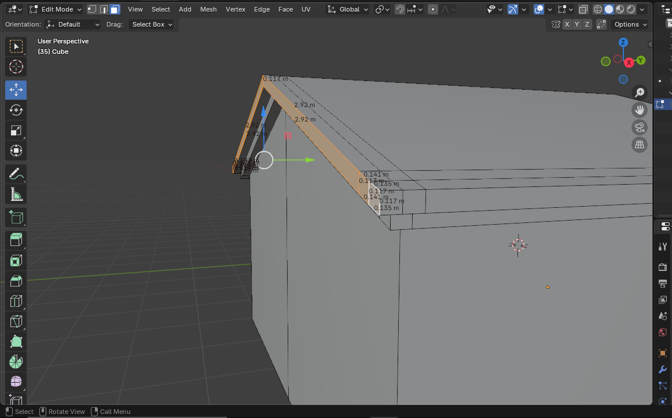
Task: Open the pivot point dropdown
Action: (382, 9)
